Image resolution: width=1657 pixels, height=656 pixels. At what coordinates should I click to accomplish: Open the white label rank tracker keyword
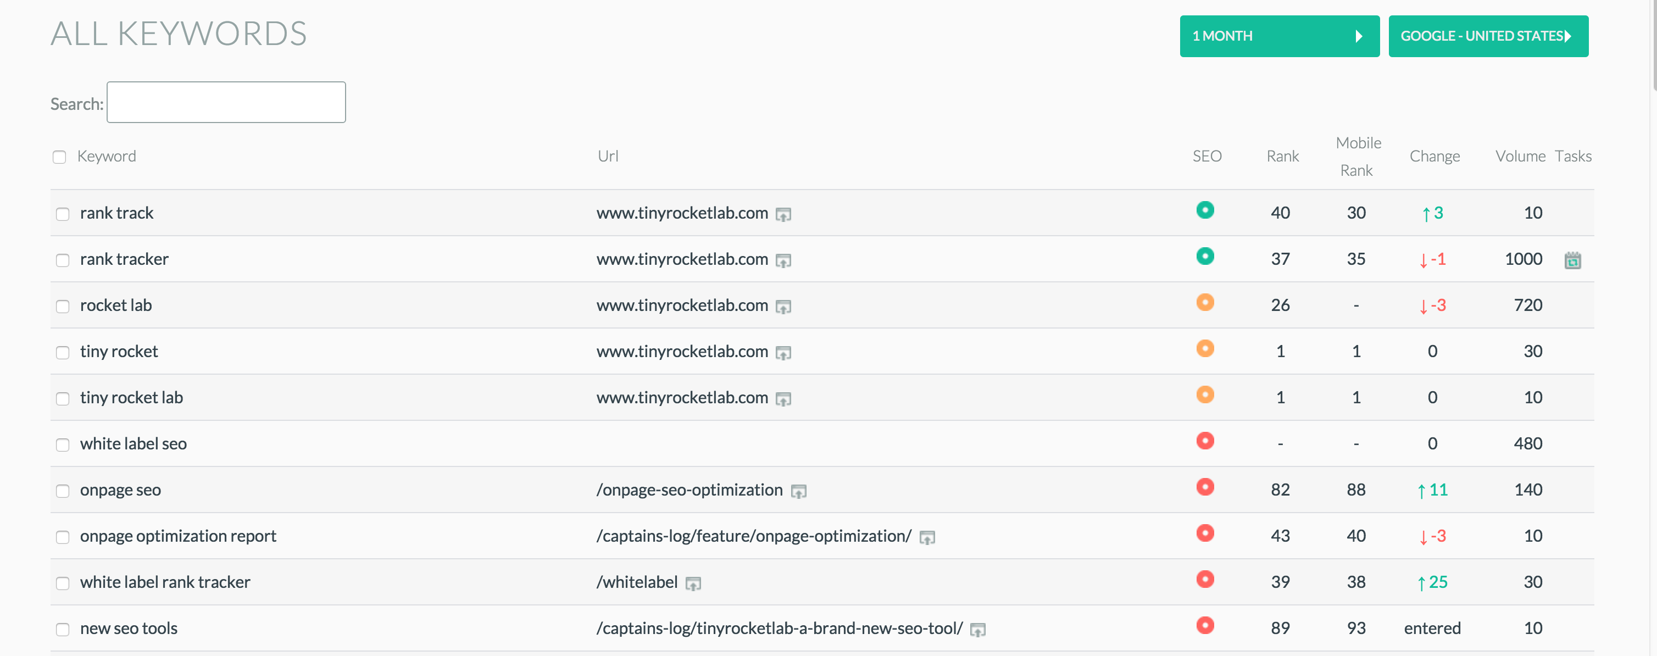point(165,582)
